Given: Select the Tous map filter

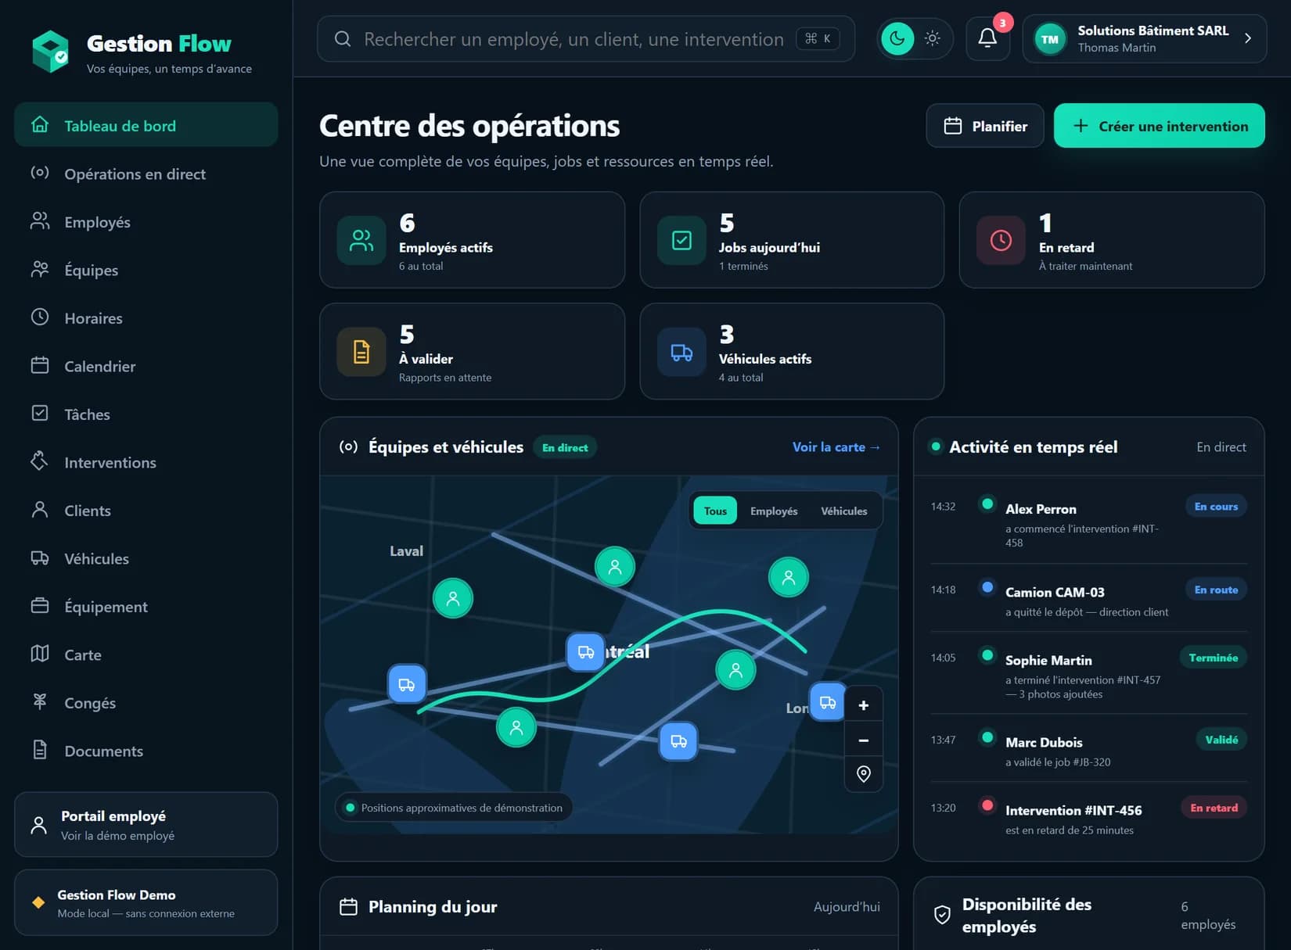Looking at the screenshot, I should coord(715,511).
